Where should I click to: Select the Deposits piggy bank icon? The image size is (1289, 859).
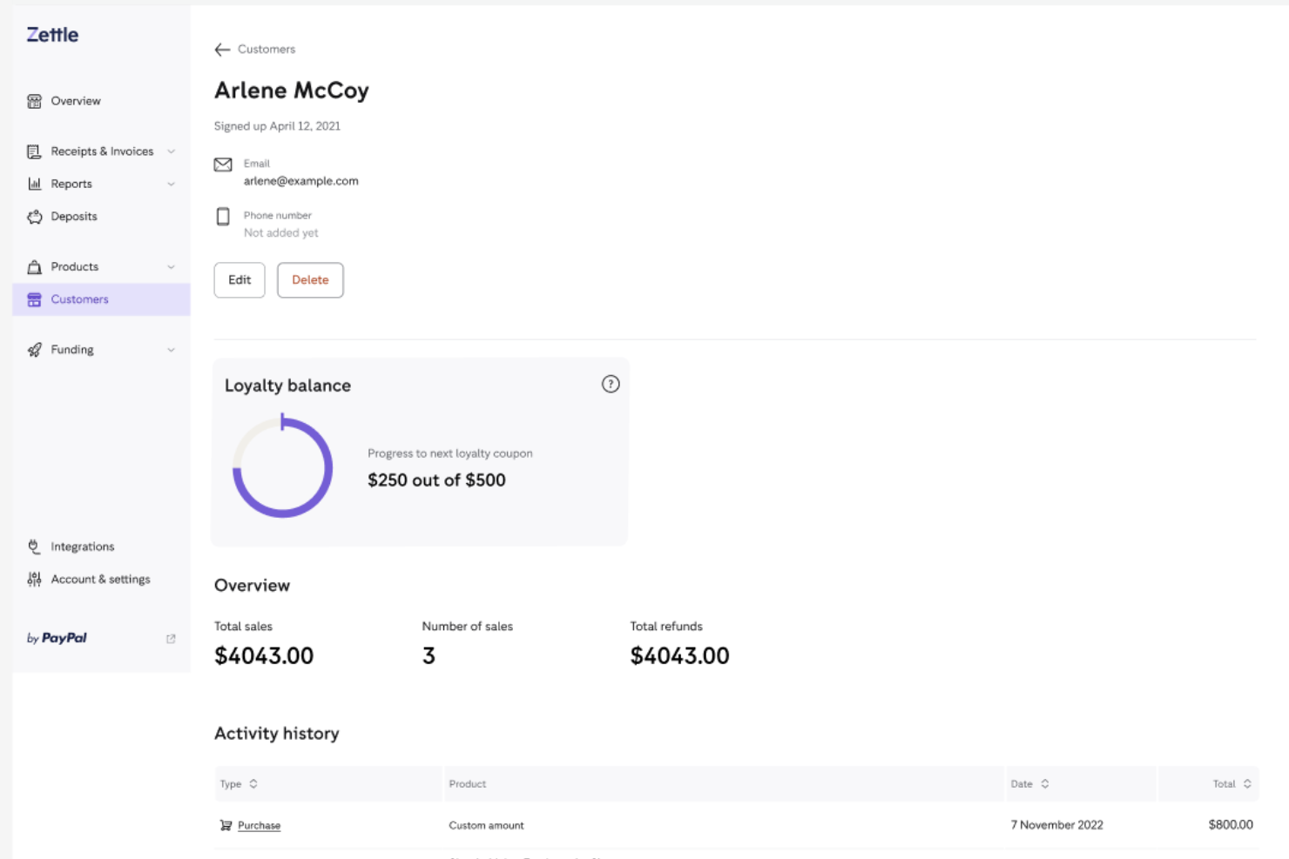[35, 217]
